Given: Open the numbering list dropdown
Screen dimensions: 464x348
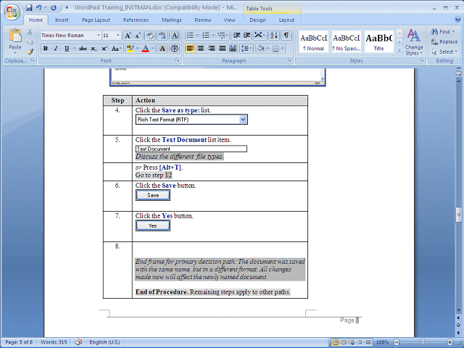Looking at the screenshot, I should tap(212, 36).
